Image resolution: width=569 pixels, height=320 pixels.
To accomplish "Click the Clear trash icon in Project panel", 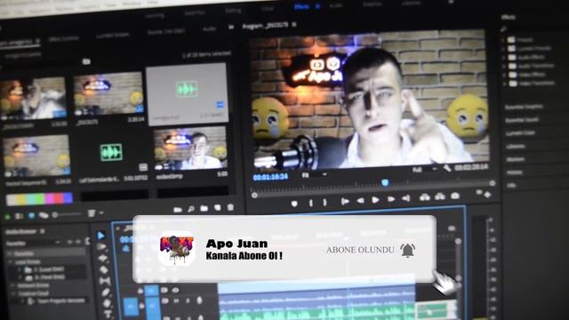I will click(x=230, y=207).
